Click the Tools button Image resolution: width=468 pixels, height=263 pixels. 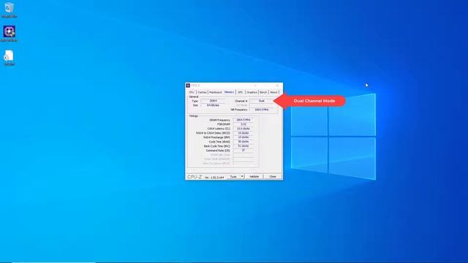point(233,177)
